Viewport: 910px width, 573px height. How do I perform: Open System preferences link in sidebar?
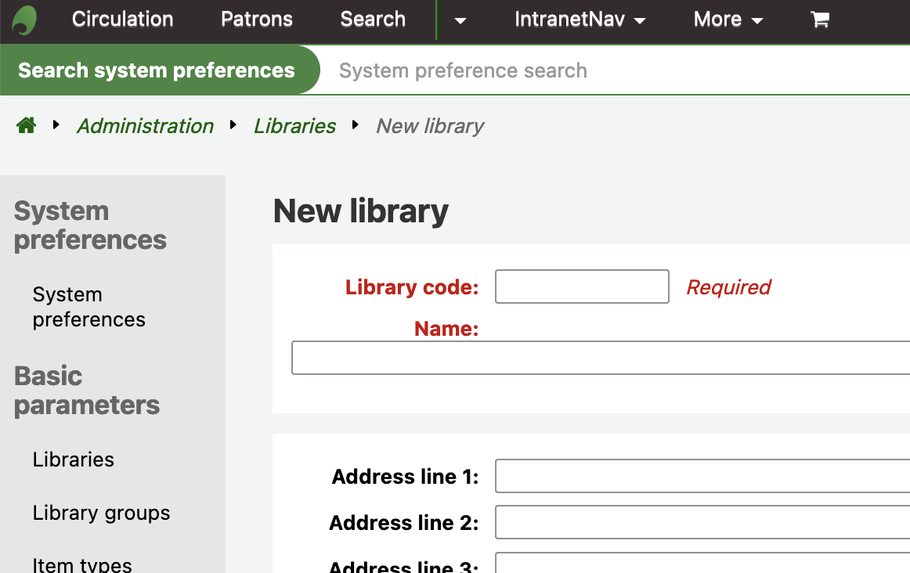(x=88, y=307)
